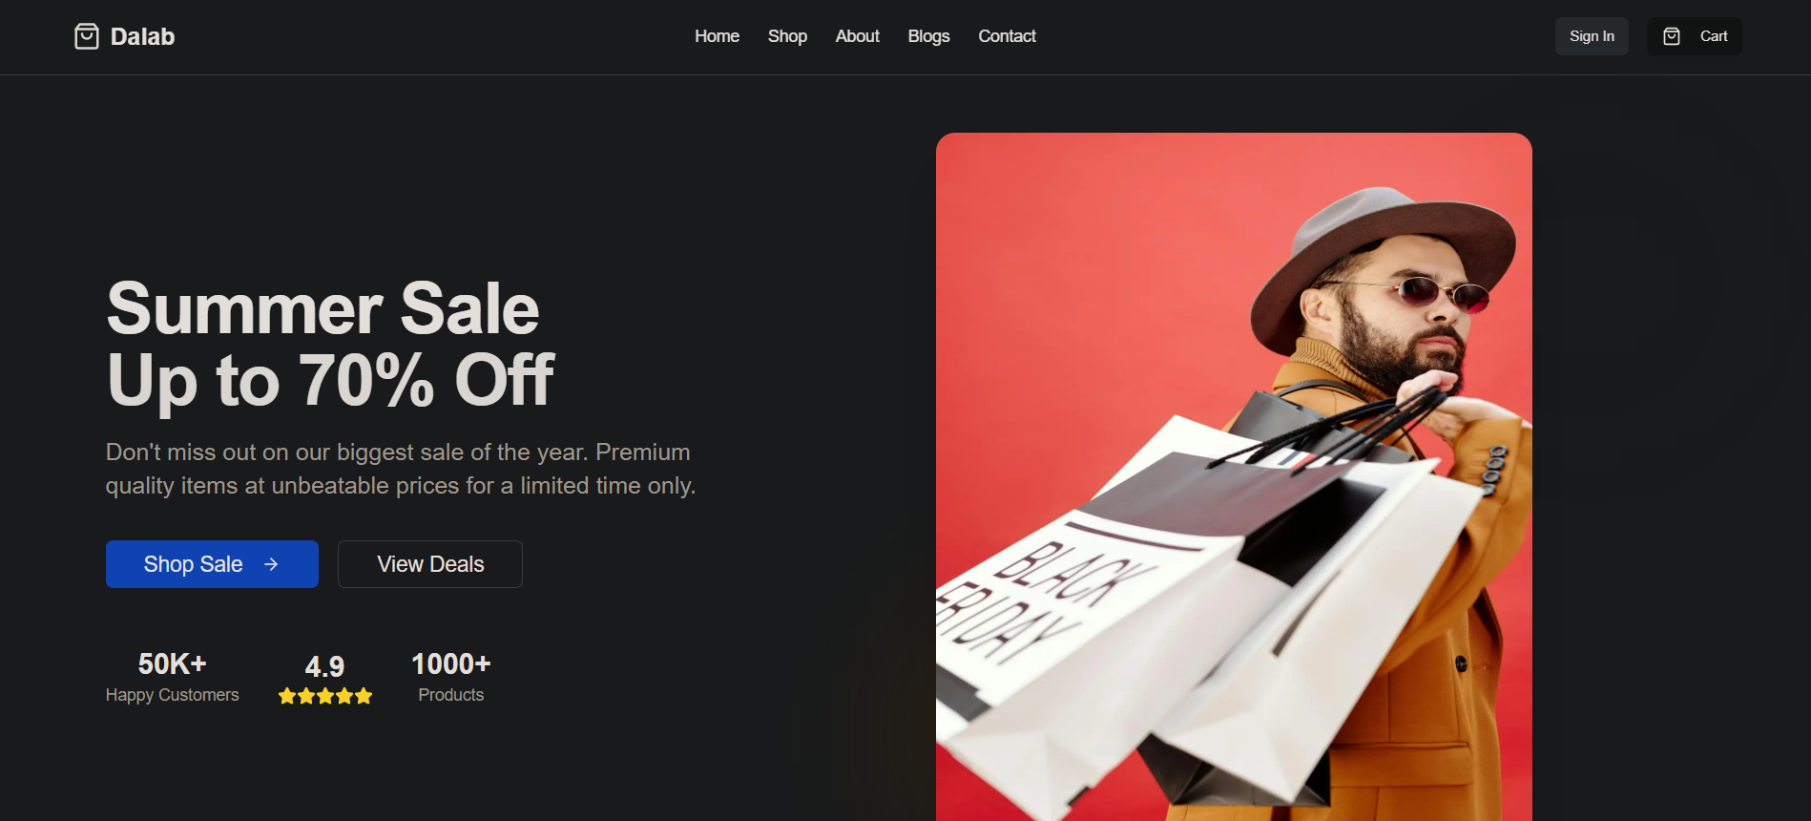The width and height of the screenshot is (1811, 821).
Task: Open the About navigation item
Action: (857, 36)
